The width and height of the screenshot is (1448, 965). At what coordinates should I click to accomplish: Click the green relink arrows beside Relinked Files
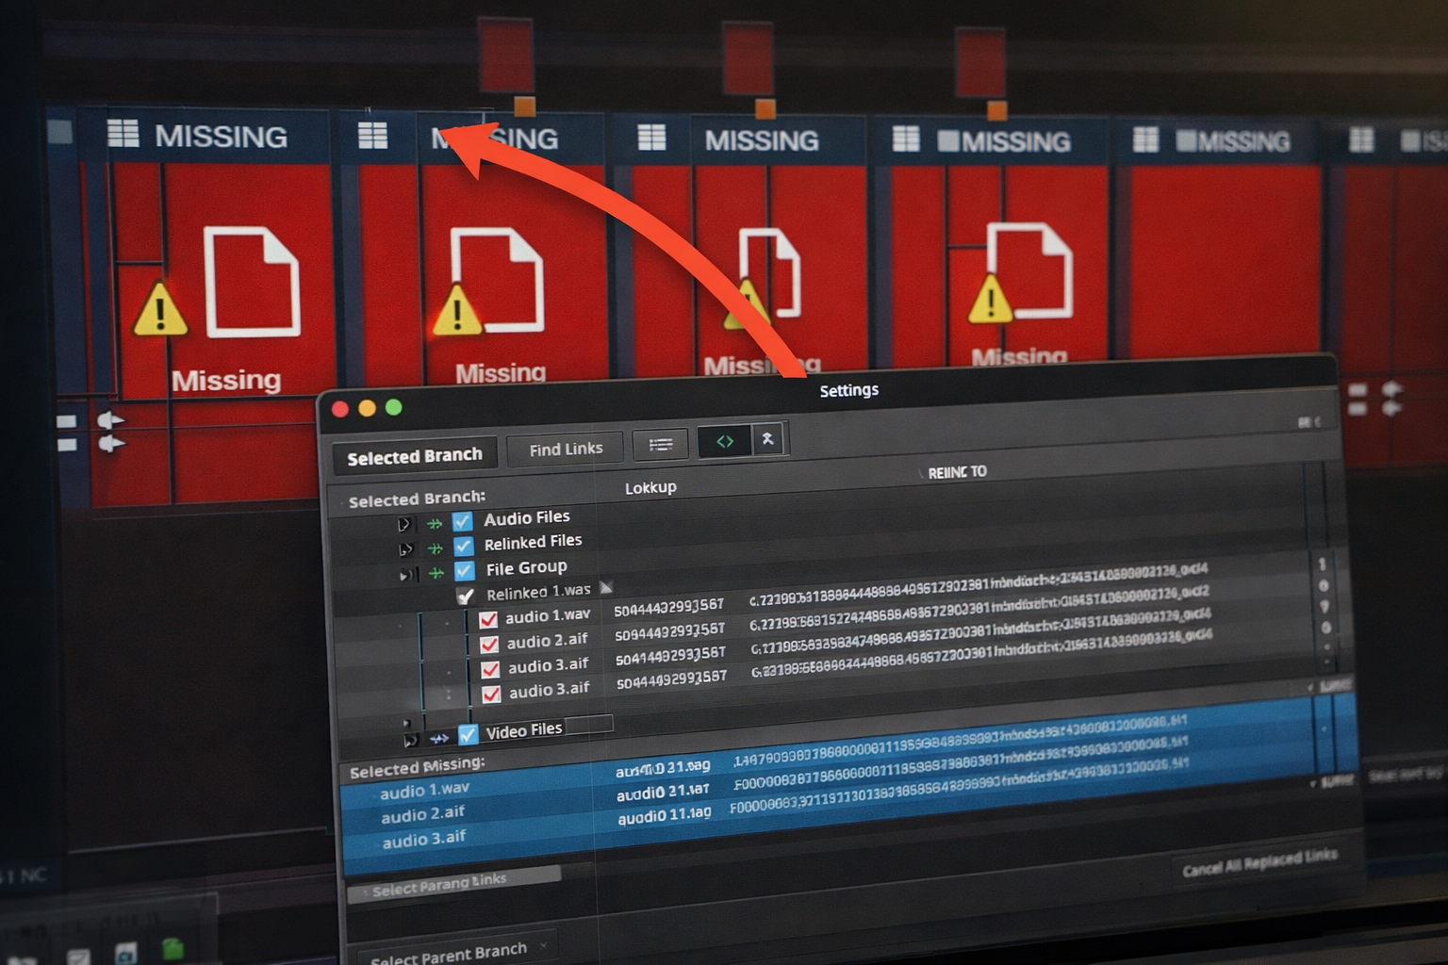coord(435,547)
